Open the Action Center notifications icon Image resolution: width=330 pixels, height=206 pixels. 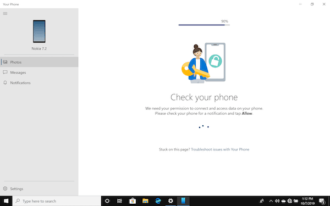(x=322, y=201)
